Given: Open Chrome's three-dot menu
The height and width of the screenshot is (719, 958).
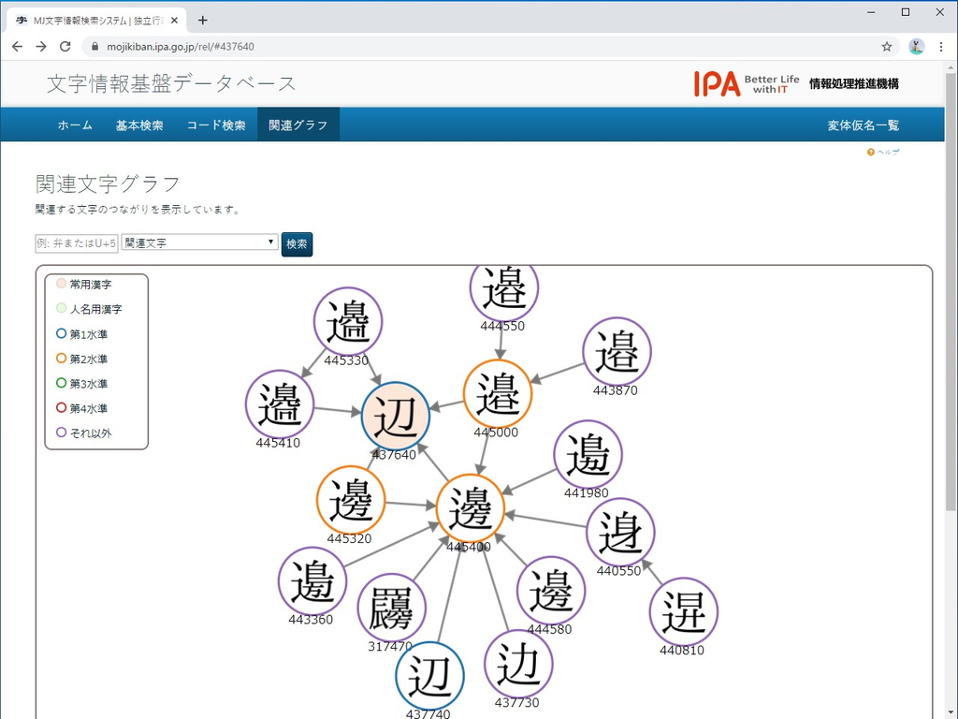Looking at the screenshot, I should click(x=939, y=46).
